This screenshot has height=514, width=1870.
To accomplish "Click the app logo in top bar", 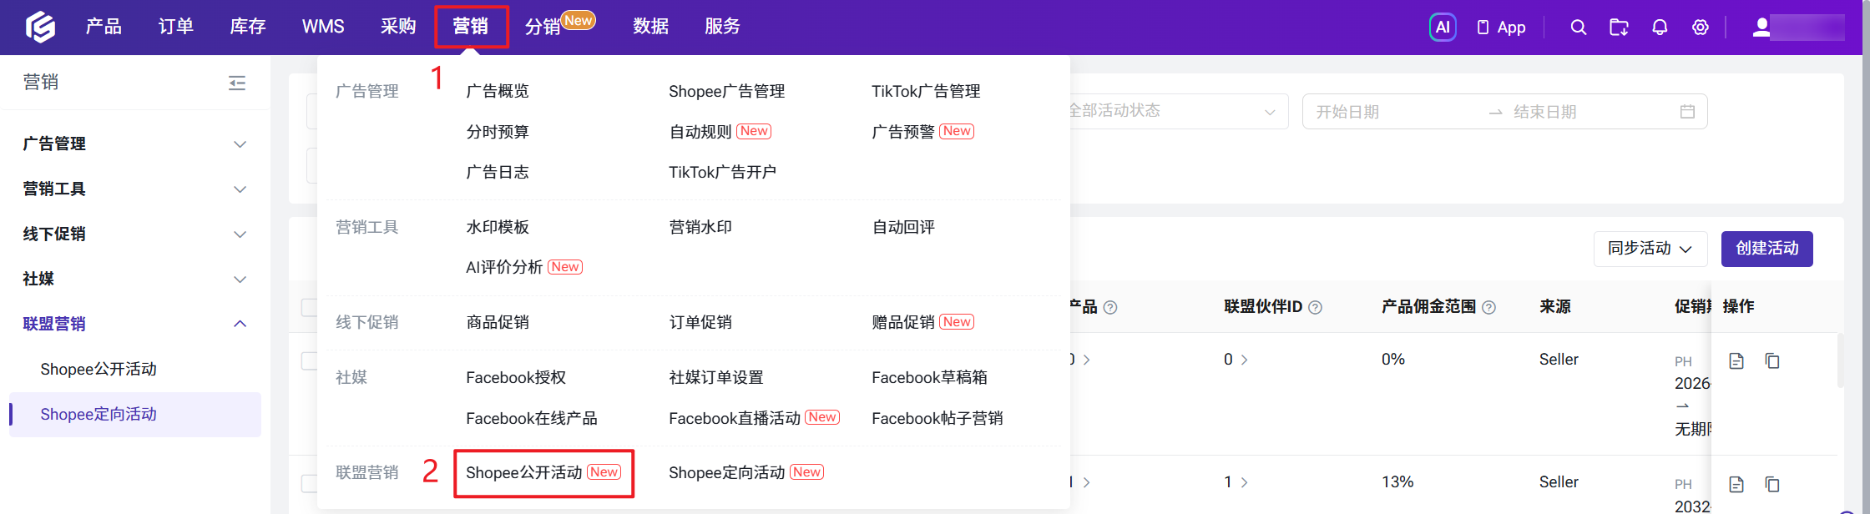I will [40, 27].
